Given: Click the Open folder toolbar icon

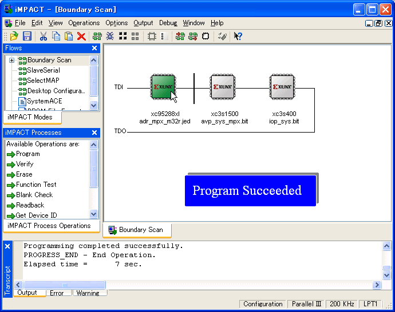Looking at the screenshot, I should 14,36.
